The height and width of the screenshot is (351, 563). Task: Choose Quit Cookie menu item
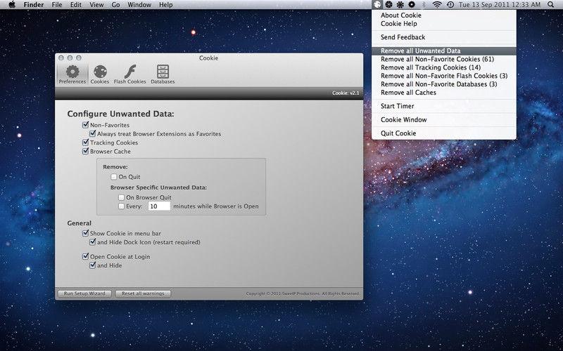click(x=444, y=133)
